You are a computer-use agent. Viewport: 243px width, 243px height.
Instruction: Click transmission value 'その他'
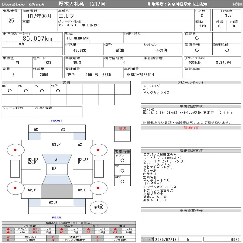161,50
